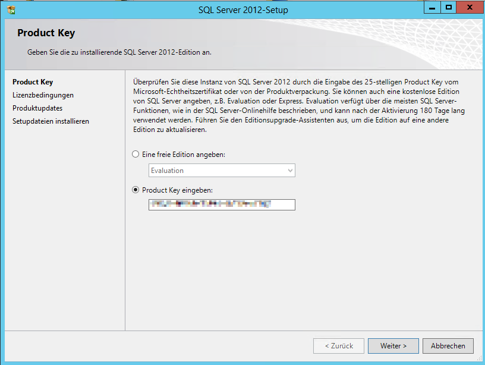Click the dropdown arrow beside Evaluation

(290, 171)
